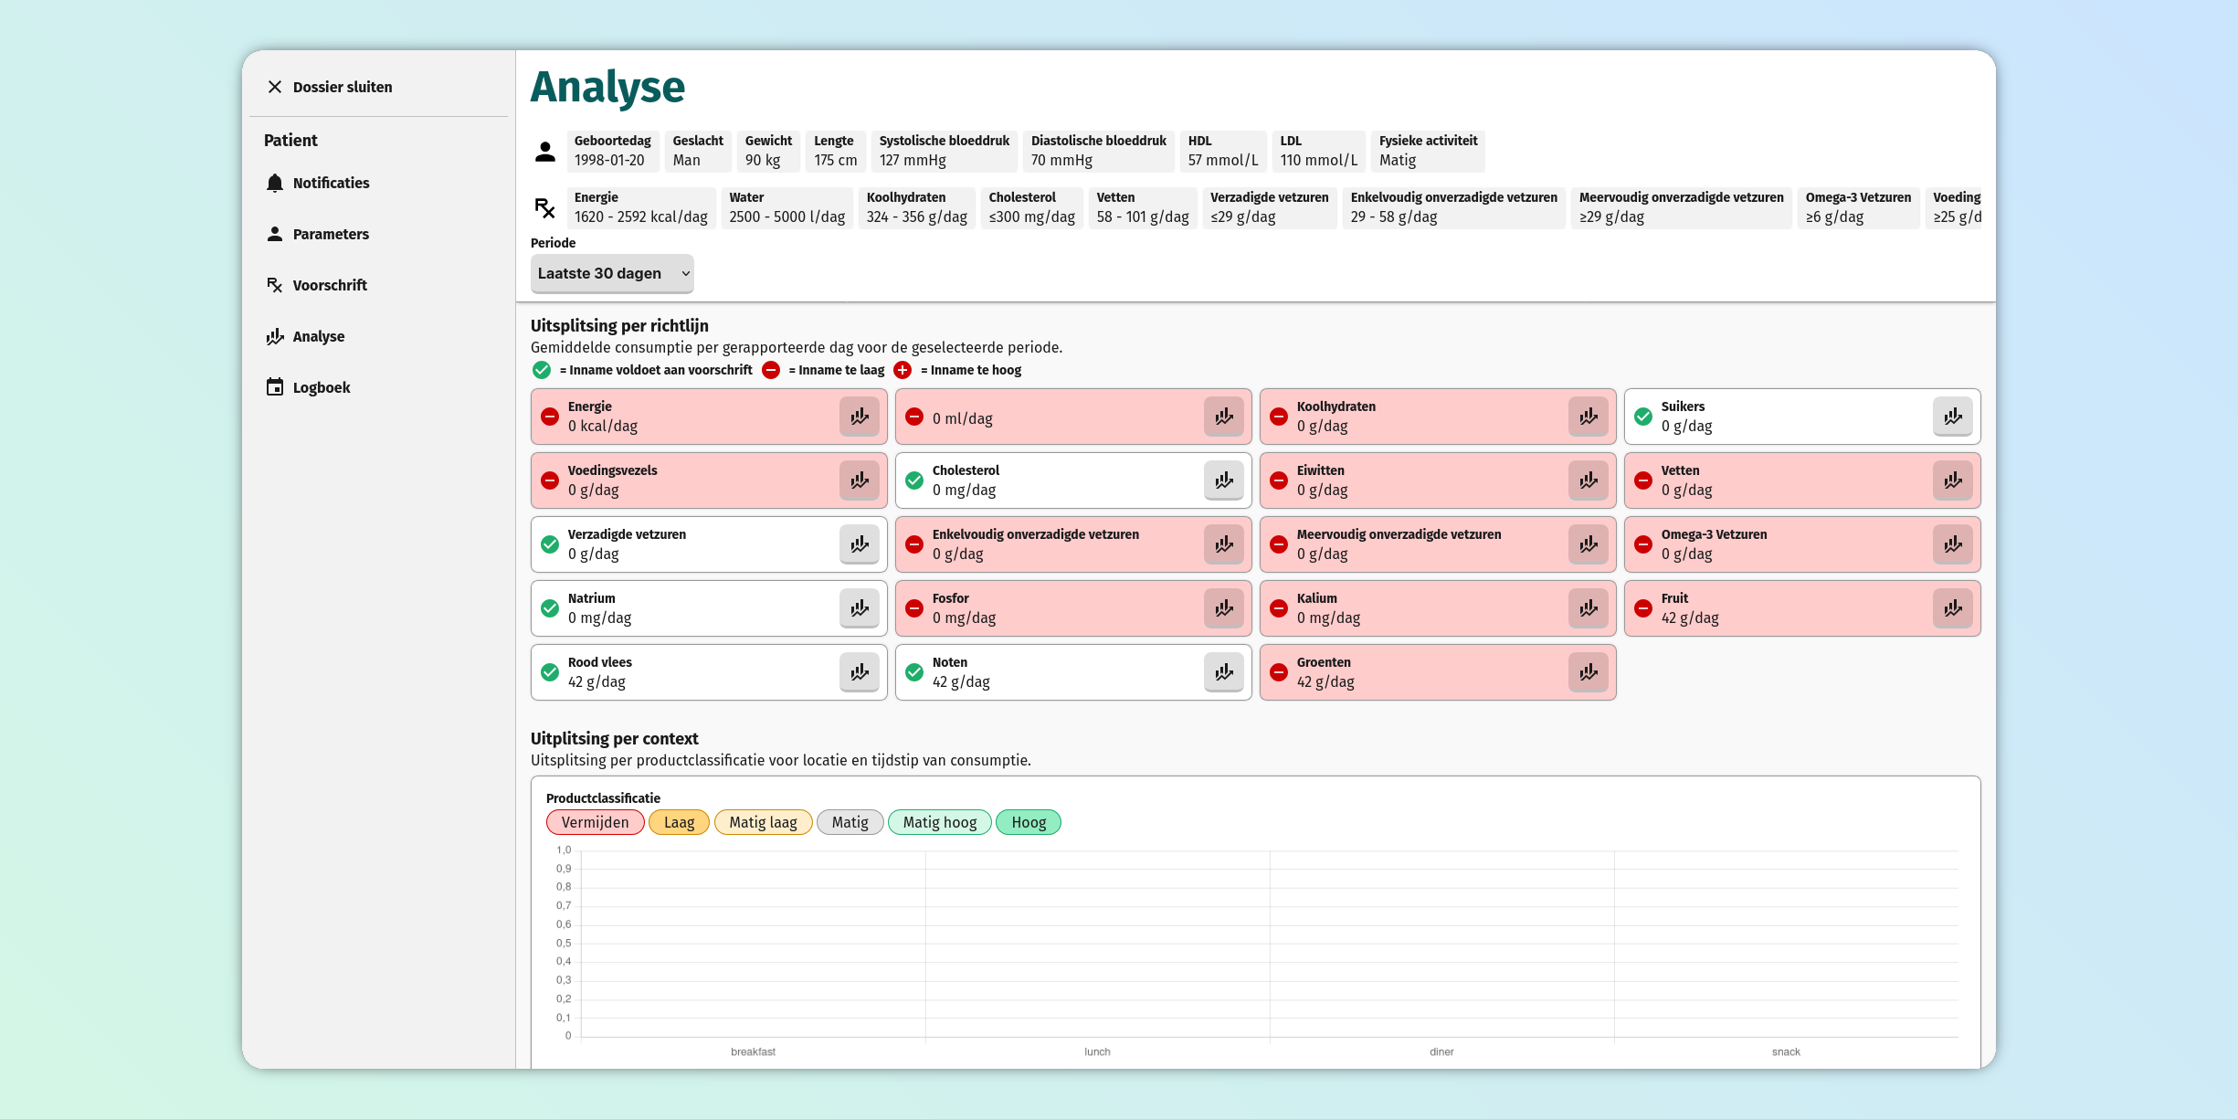This screenshot has height=1119, width=2238.
Task: Toggle the Matig hoog classification chip
Action: click(x=939, y=822)
